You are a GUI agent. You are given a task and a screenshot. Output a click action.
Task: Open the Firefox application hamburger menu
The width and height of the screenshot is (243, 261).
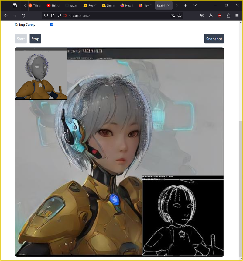(x=237, y=16)
